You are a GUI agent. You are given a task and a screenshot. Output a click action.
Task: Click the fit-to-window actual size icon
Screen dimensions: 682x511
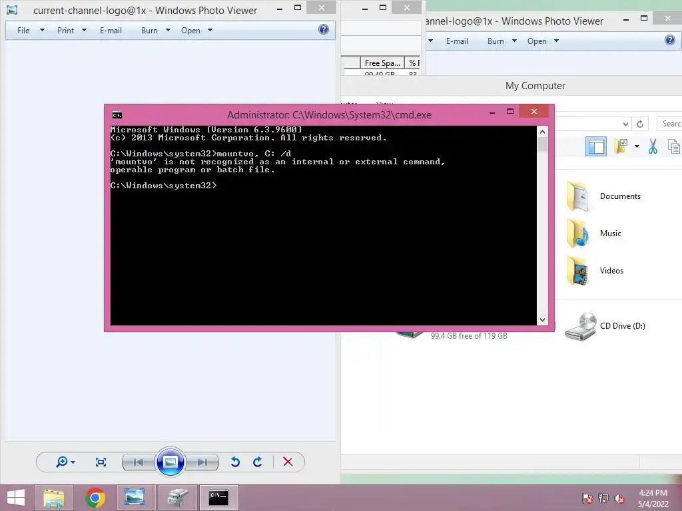point(101,462)
